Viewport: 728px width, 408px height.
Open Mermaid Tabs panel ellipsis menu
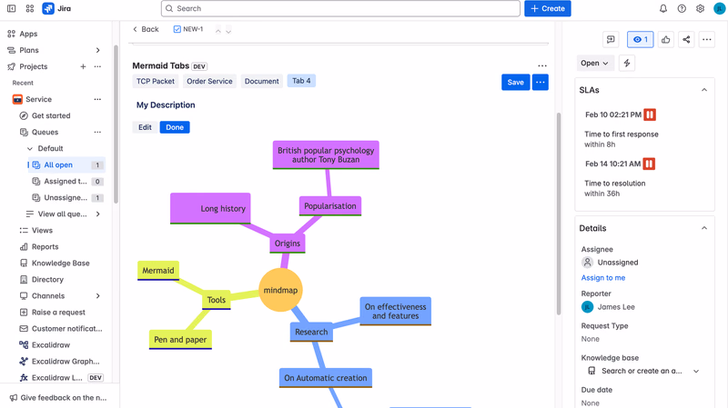coord(542,65)
